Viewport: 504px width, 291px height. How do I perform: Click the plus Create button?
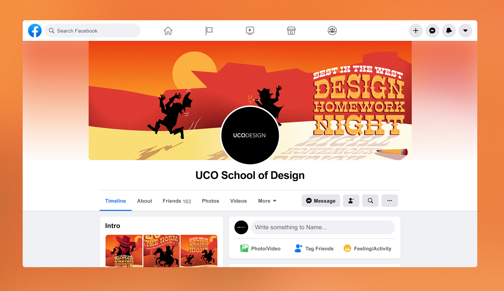coord(416,31)
